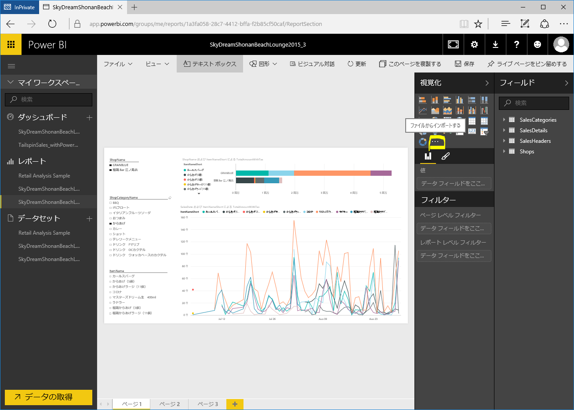The height and width of the screenshot is (410, 574).
Task: Open the settings gear menu
Action: tap(474, 44)
